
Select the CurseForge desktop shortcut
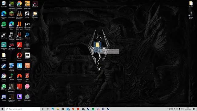[4, 35]
